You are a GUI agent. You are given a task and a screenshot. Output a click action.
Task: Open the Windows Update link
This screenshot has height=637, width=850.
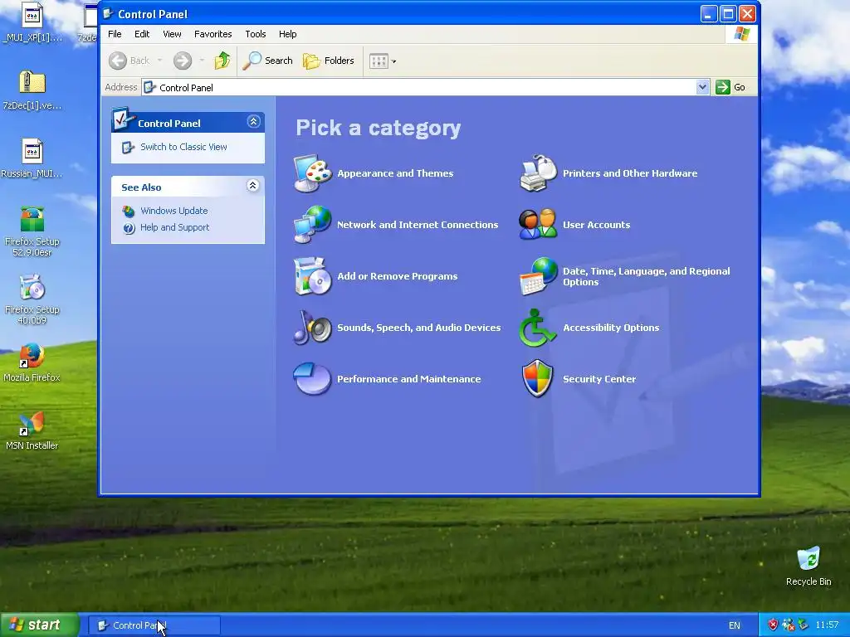tap(174, 211)
